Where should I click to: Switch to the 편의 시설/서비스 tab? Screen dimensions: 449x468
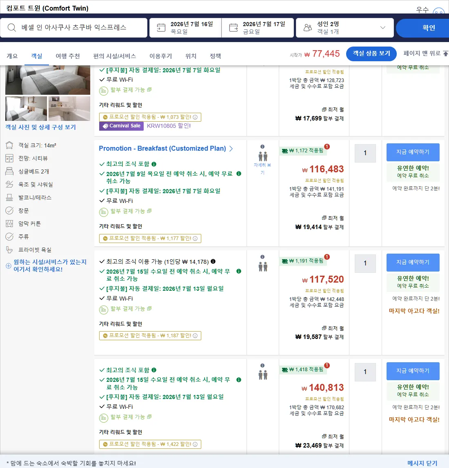pos(115,56)
